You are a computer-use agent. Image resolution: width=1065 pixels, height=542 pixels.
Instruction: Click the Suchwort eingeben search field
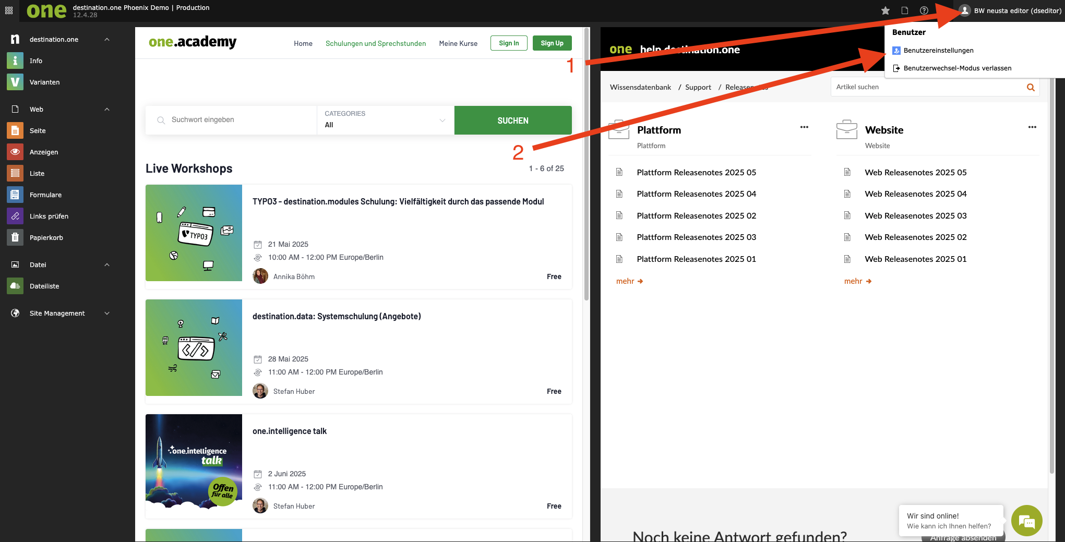pyautogui.click(x=231, y=120)
